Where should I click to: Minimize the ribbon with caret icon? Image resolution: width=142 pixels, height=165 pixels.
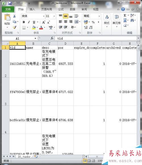(x=118, y=9)
